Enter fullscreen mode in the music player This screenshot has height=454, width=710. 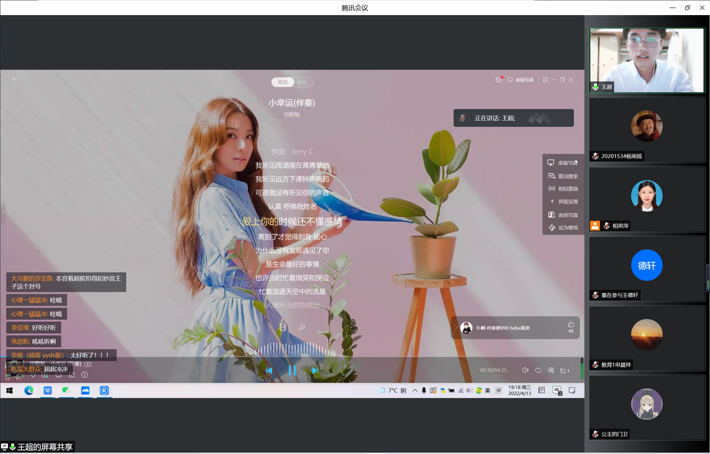[545, 79]
